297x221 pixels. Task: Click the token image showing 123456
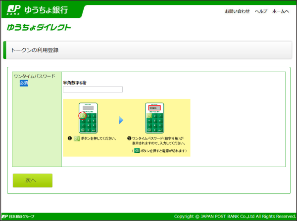[154, 118]
